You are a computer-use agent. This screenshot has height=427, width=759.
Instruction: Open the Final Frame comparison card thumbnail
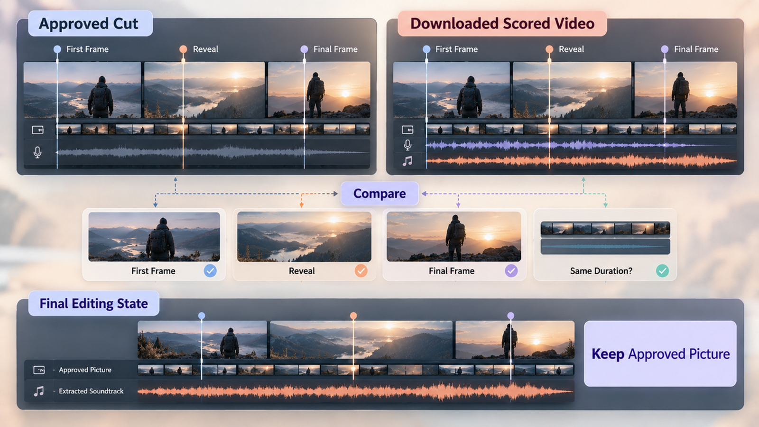click(x=454, y=237)
